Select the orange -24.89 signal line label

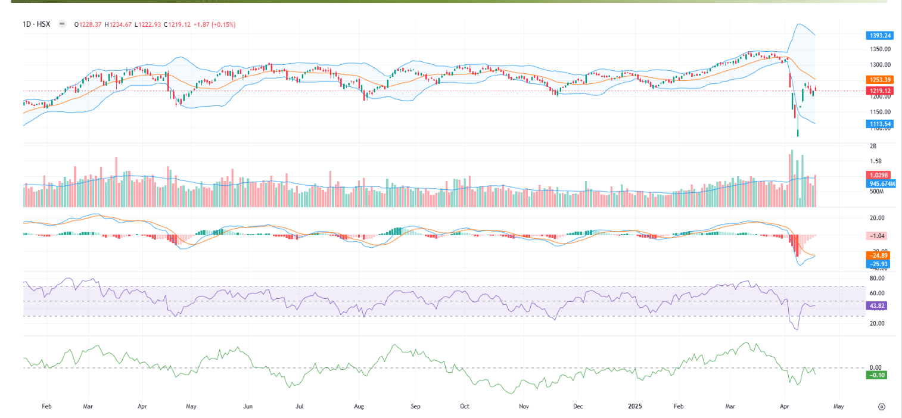point(879,255)
